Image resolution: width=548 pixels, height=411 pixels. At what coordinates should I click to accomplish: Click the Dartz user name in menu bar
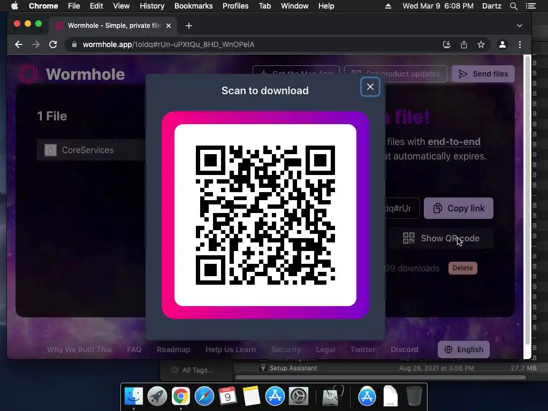491,6
